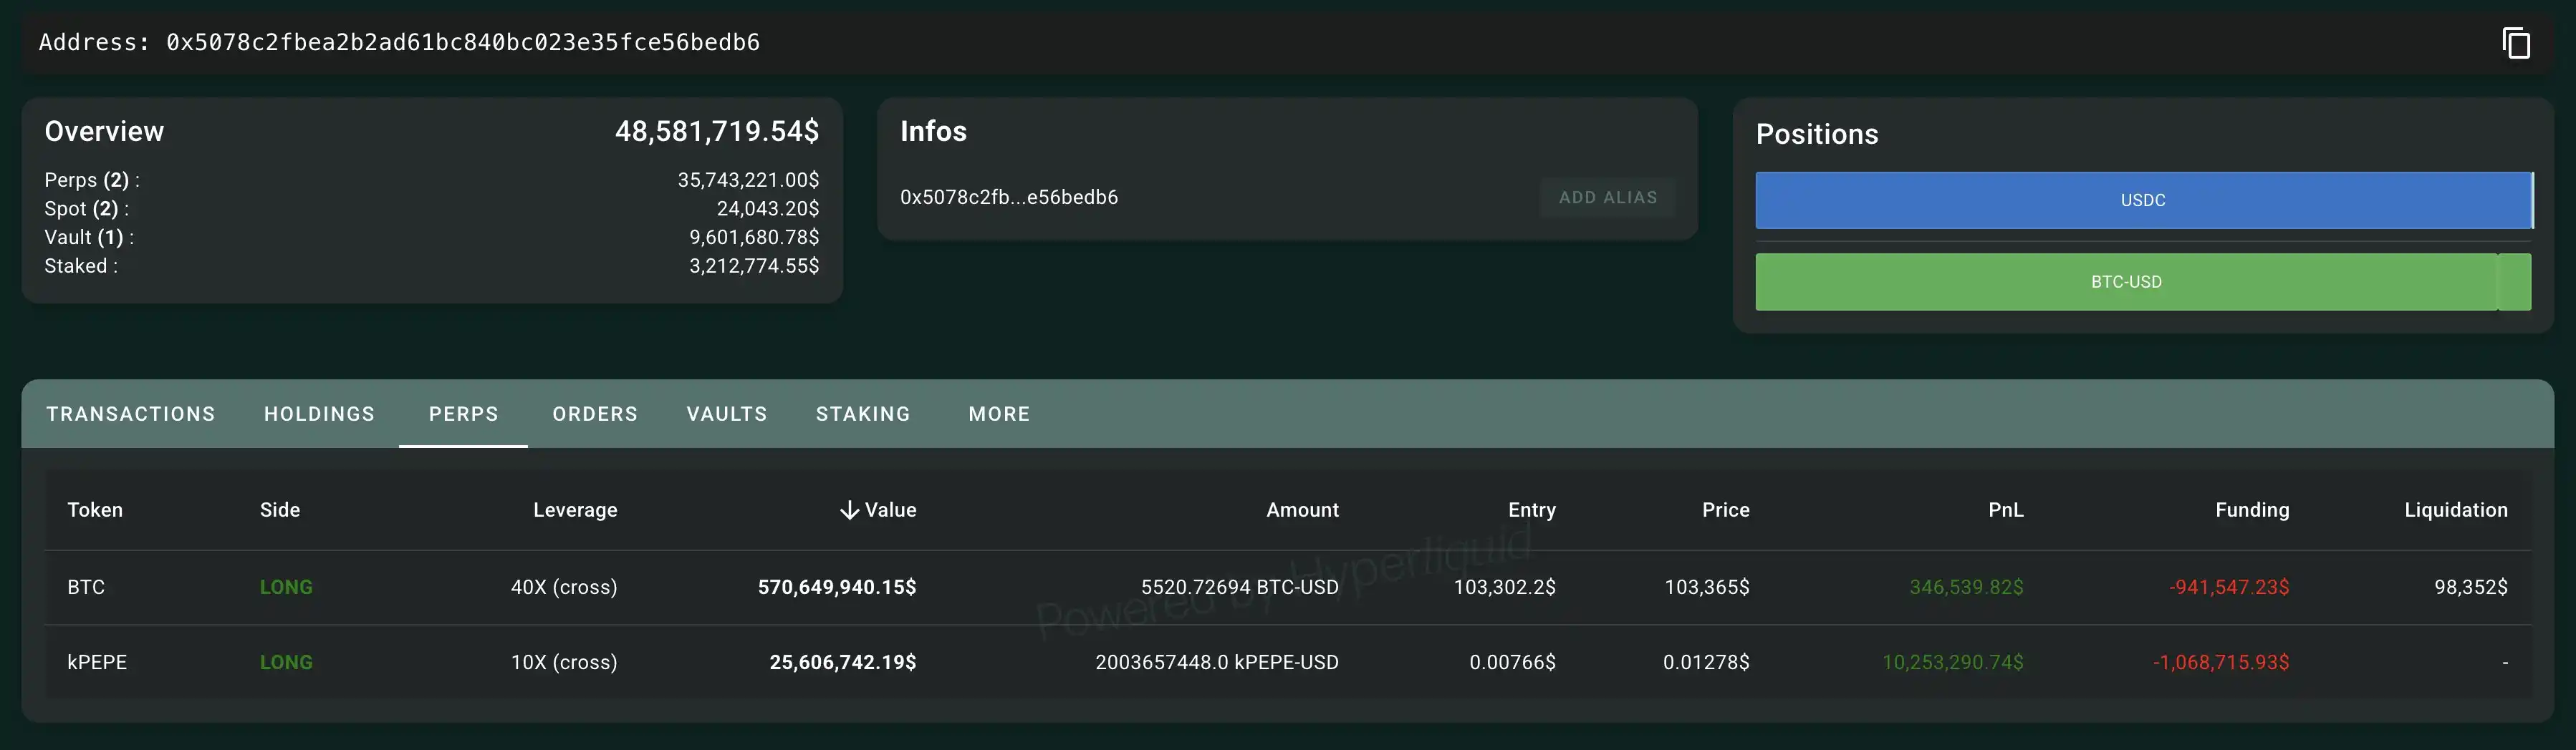Click the Funding column header
Image resolution: width=2576 pixels, height=750 pixels.
(x=2252, y=510)
